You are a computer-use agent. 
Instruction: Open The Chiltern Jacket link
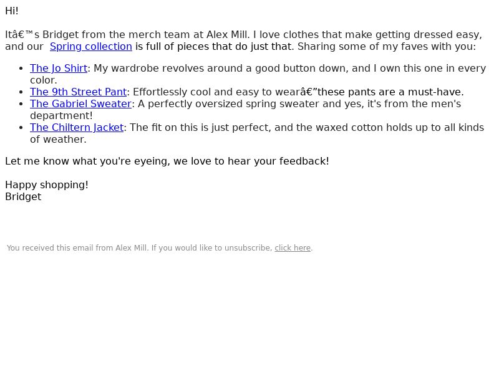coord(77,128)
